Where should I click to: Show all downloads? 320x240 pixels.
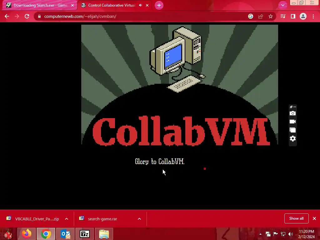point(296,218)
